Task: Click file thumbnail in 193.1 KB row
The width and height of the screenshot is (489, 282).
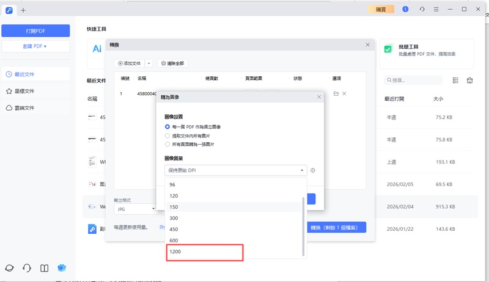Action: pyautogui.click(x=92, y=162)
